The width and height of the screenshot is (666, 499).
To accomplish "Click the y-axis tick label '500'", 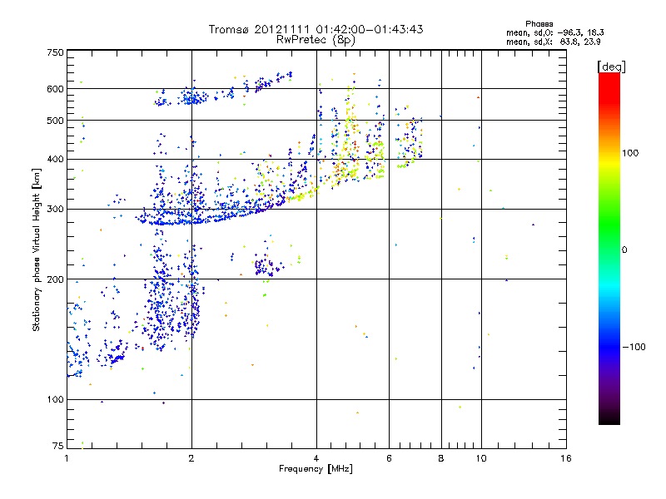I will 55,121.
